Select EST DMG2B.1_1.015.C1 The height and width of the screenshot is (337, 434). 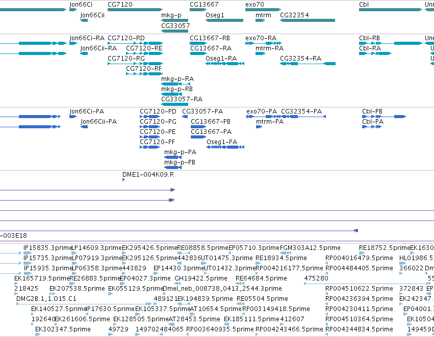coord(46,299)
